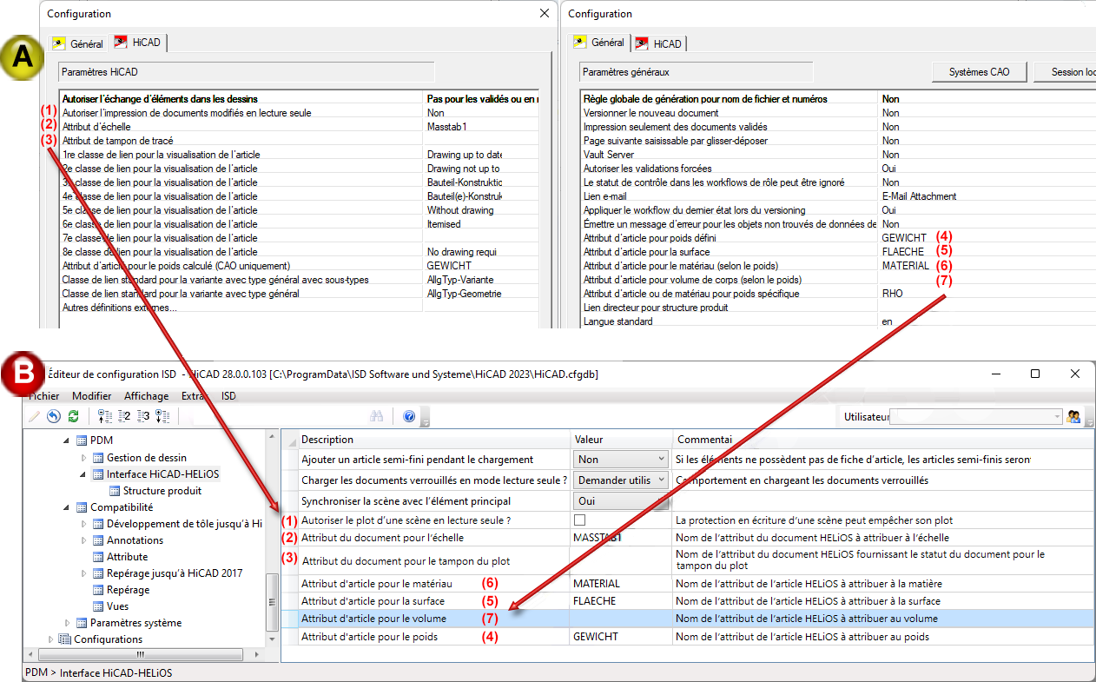Select the Repérage tree item
The width and height of the screenshot is (1096, 682).
(x=128, y=590)
